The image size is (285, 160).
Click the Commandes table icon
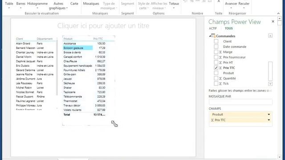(x=213, y=36)
